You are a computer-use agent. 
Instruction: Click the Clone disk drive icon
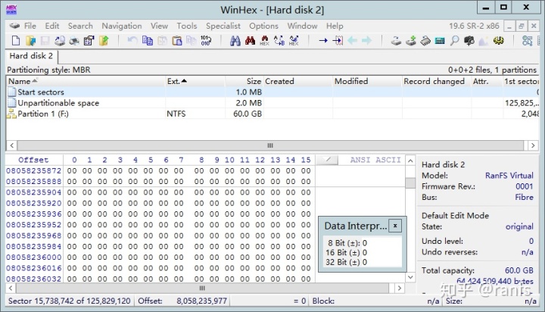click(396, 41)
